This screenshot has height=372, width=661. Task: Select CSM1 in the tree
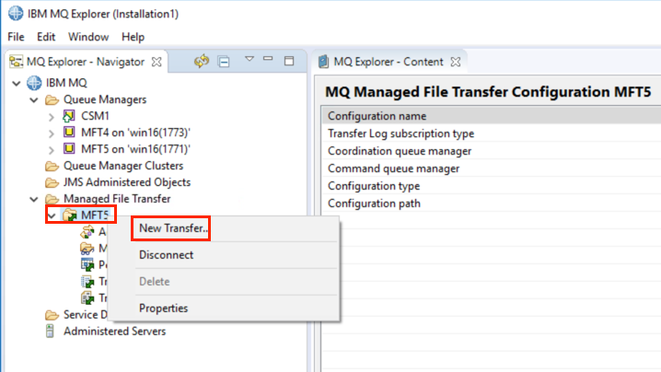tap(95, 116)
